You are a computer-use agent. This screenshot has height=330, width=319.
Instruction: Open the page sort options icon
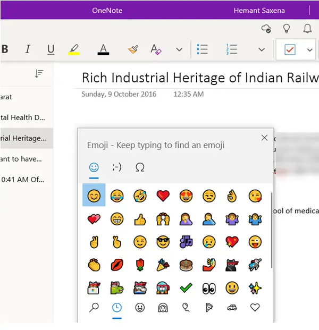pos(39,74)
